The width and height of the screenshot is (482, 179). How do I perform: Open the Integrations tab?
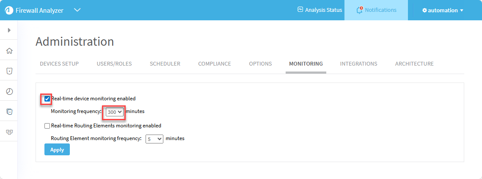click(358, 64)
